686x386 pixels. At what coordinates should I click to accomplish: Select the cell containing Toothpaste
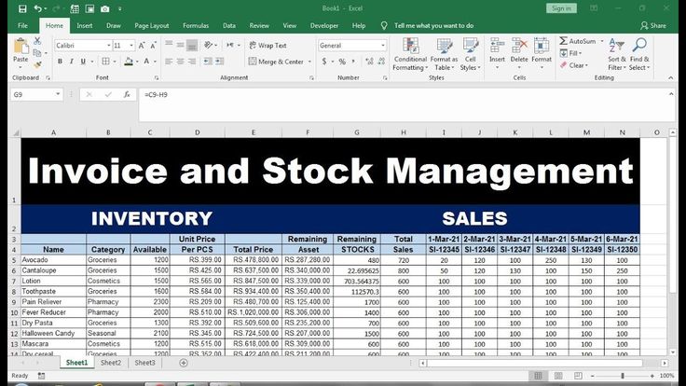click(53, 292)
